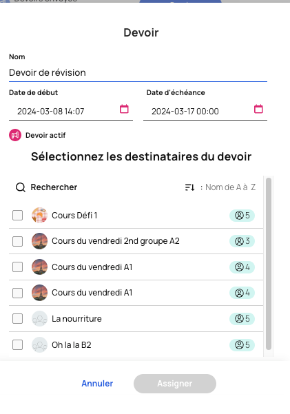This screenshot has width=290, height=414.
Task: Click 2nd groupe A2 member count badge
Action: click(242, 241)
